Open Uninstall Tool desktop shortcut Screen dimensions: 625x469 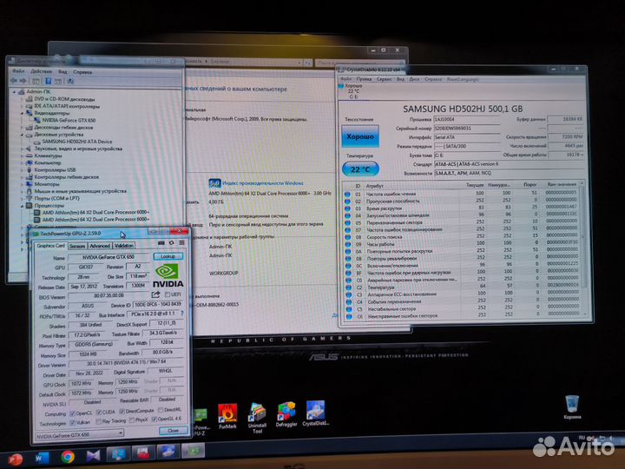257,418
